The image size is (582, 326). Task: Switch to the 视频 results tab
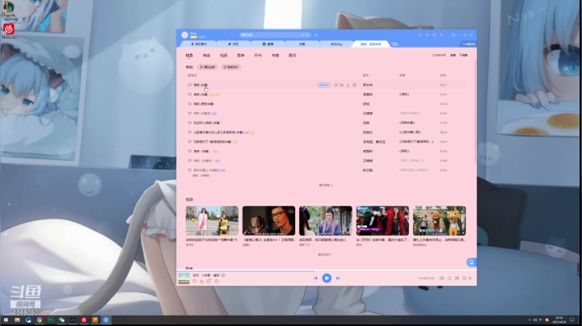pos(223,55)
